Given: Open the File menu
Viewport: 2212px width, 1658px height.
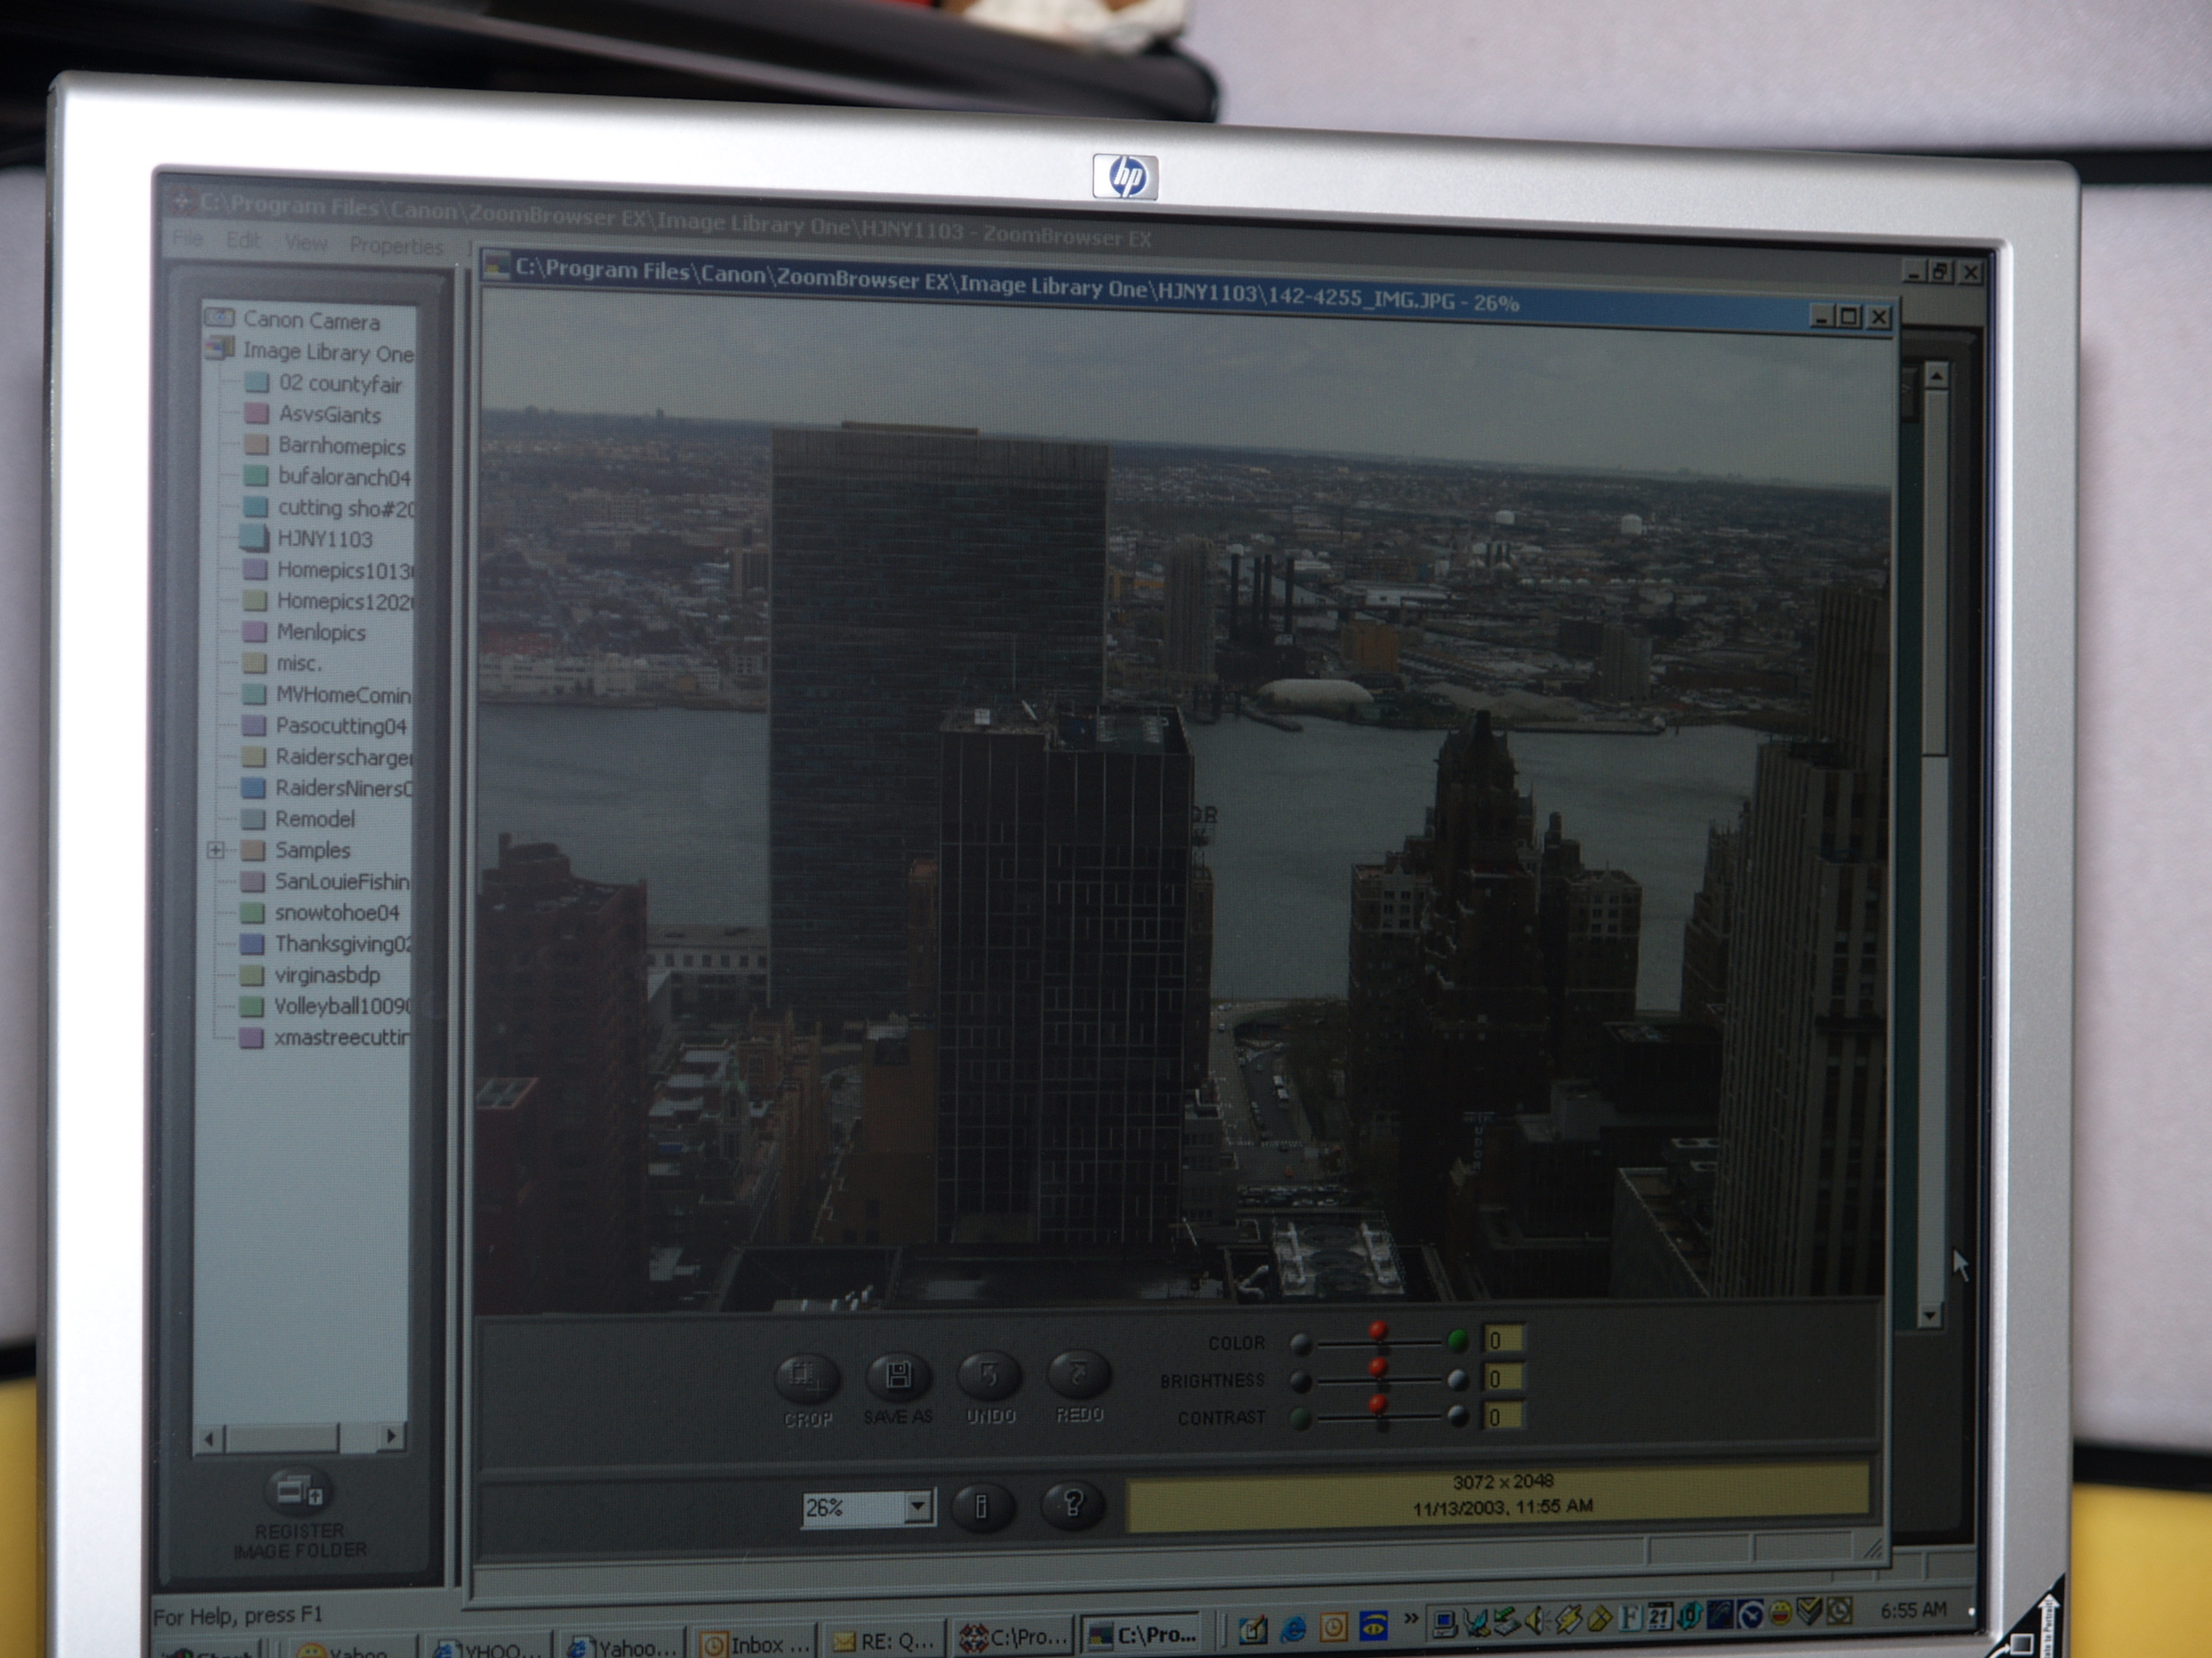Looking at the screenshot, I should 187,240.
